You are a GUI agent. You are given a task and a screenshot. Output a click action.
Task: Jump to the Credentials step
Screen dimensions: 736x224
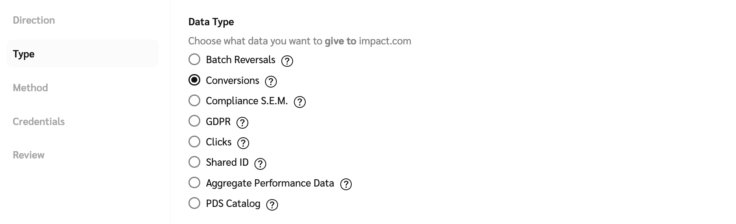[x=39, y=121]
